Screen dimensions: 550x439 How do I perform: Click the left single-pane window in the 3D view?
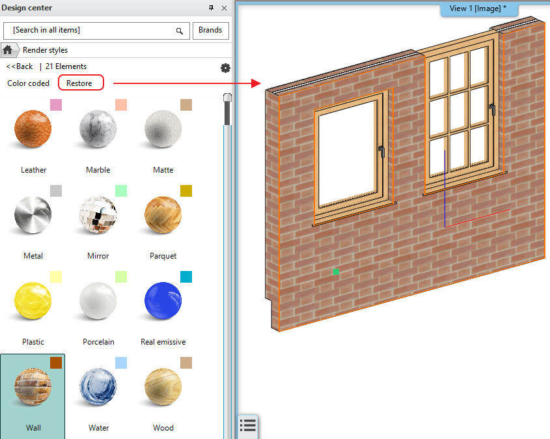click(x=353, y=158)
